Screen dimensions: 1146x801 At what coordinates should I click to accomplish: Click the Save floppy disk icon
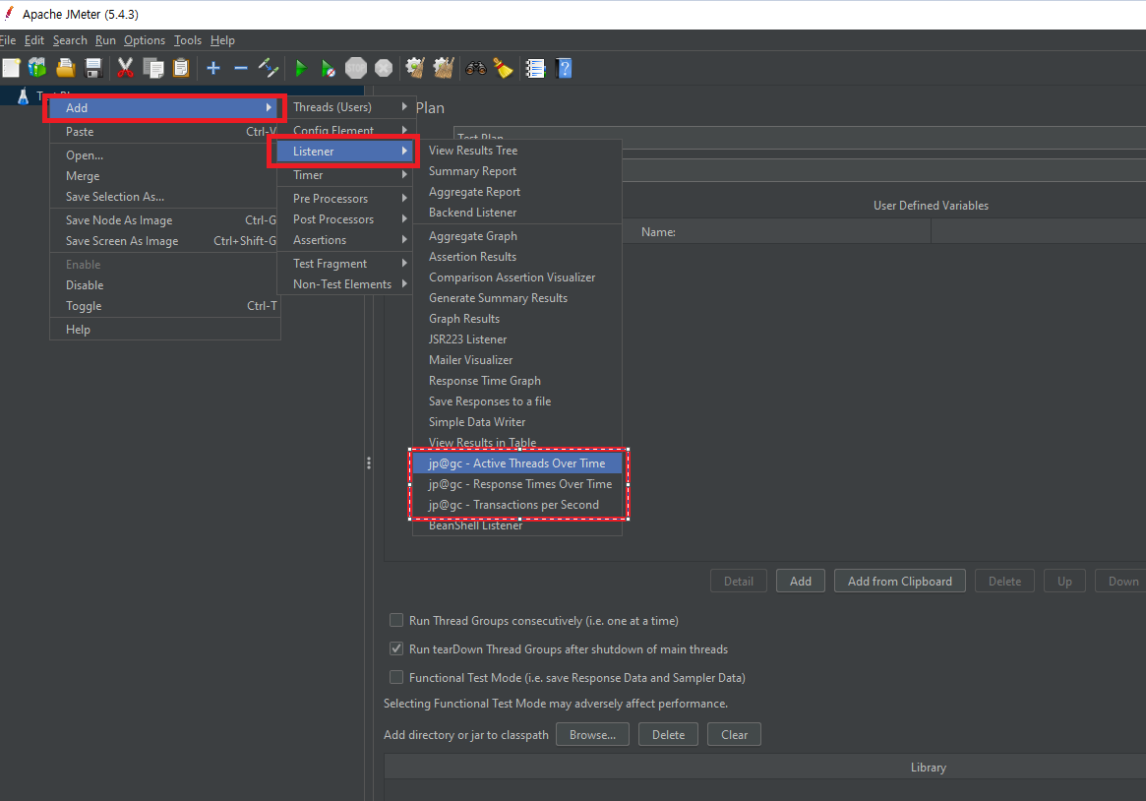93,68
